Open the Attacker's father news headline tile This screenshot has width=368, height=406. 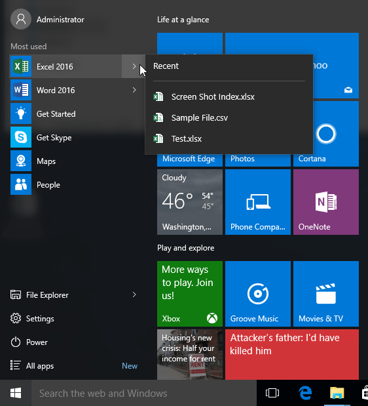[x=292, y=354]
